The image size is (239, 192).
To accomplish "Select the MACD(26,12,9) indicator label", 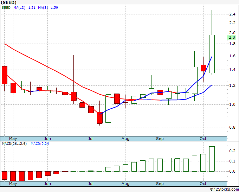I will 14,143.
